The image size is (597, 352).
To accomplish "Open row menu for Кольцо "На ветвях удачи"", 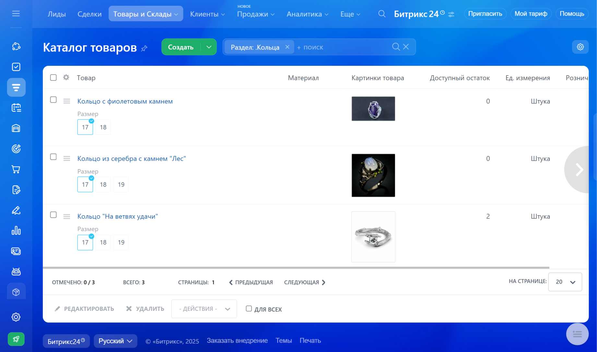I will pyautogui.click(x=67, y=216).
